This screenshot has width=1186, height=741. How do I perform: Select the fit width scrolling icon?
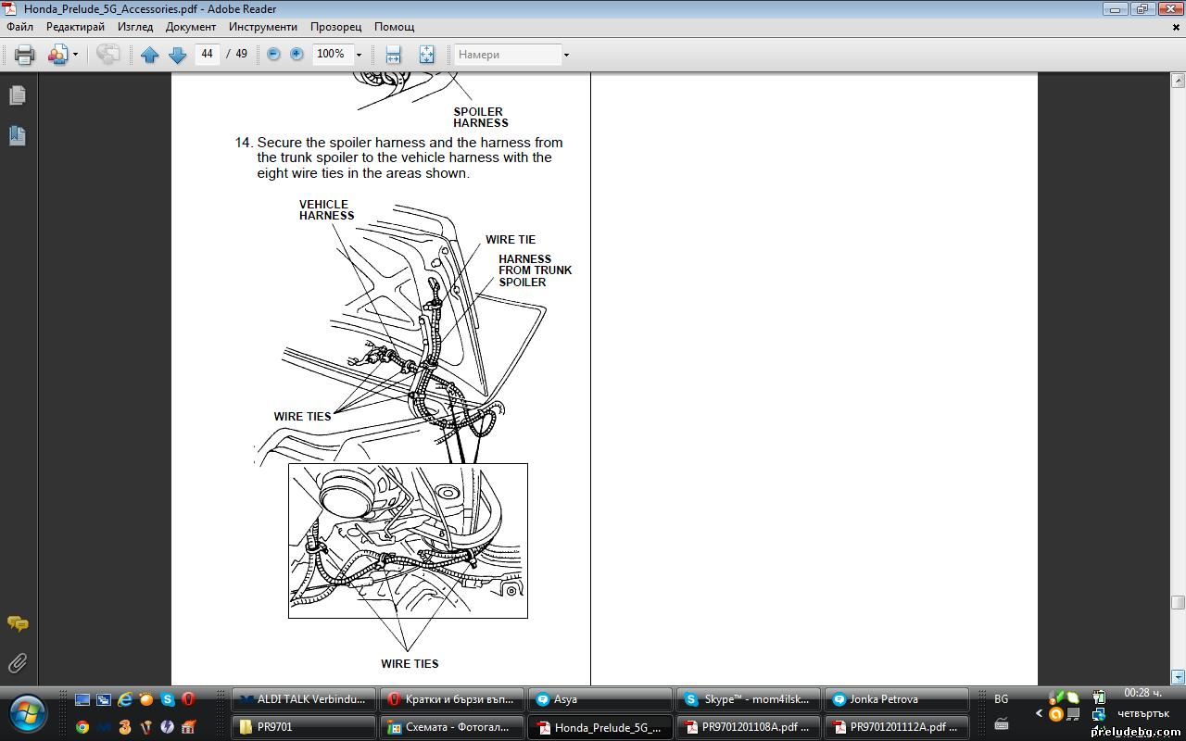[x=393, y=55]
